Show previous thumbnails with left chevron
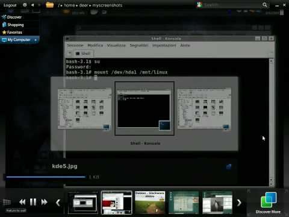Screen dimensions: 289x217 [58, 203]
